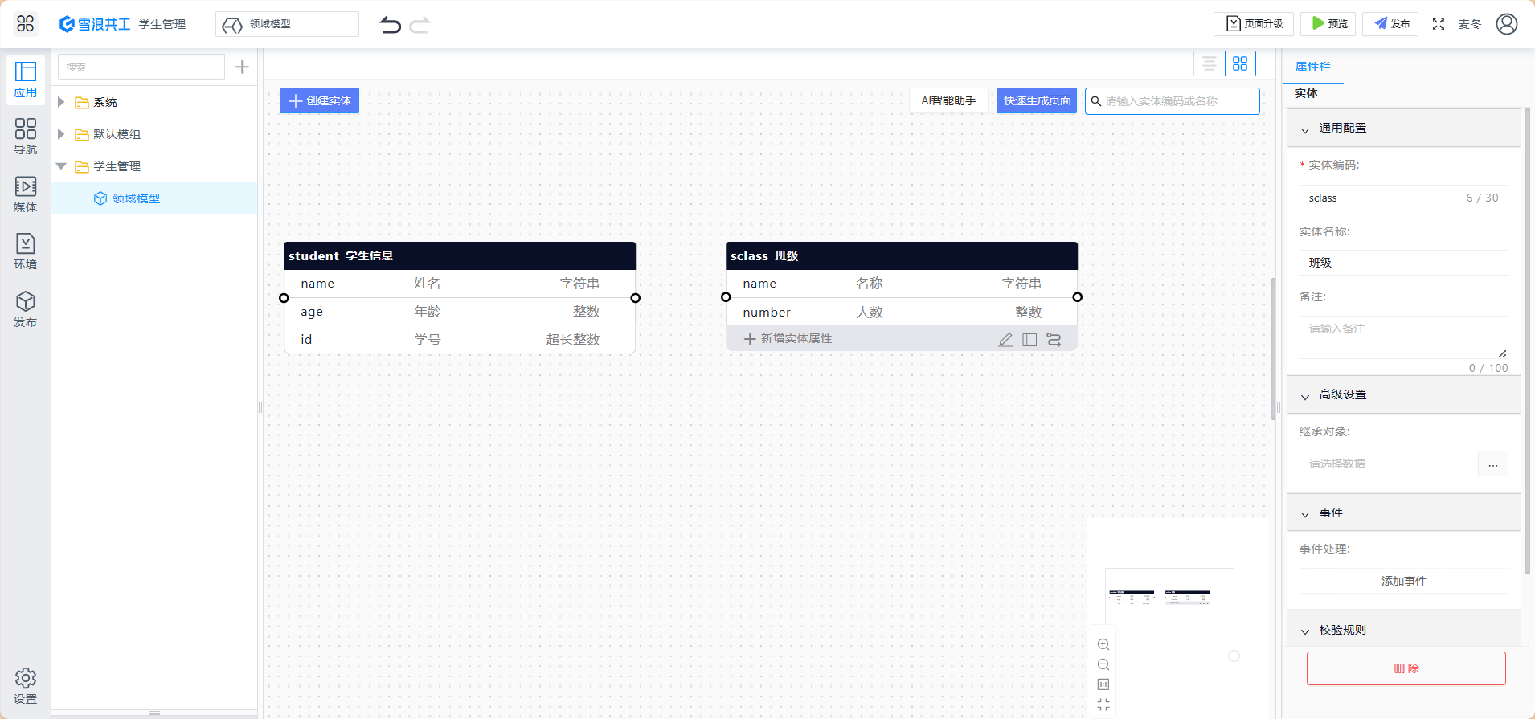
Task: Click the pencil edit icon on sclass entity
Action: (x=1005, y=340)
